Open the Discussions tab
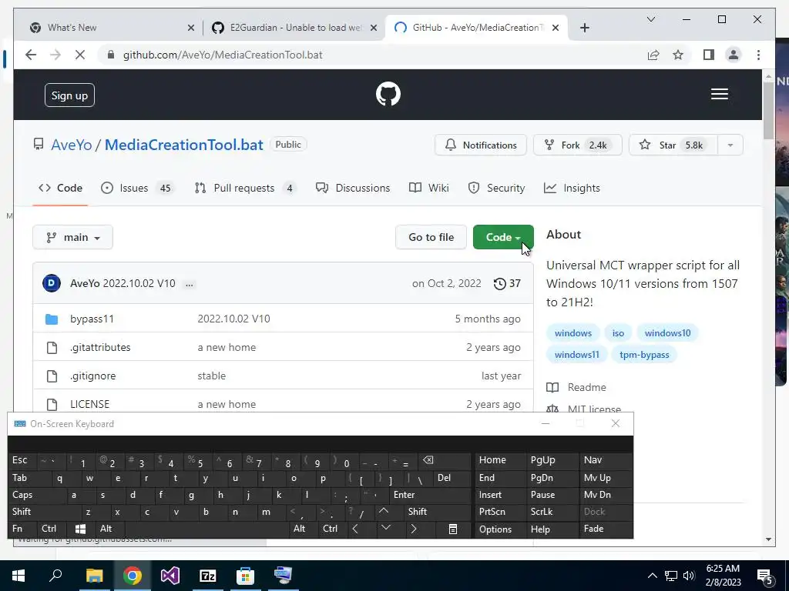Screen dimensions: 789x591 pos(353,188)
